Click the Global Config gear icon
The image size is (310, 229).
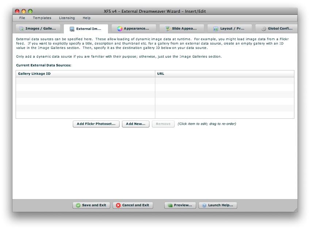tap(264, 29)
